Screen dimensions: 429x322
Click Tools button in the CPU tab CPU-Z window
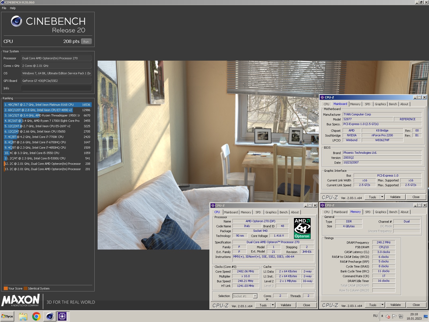[x=263, y=305]
